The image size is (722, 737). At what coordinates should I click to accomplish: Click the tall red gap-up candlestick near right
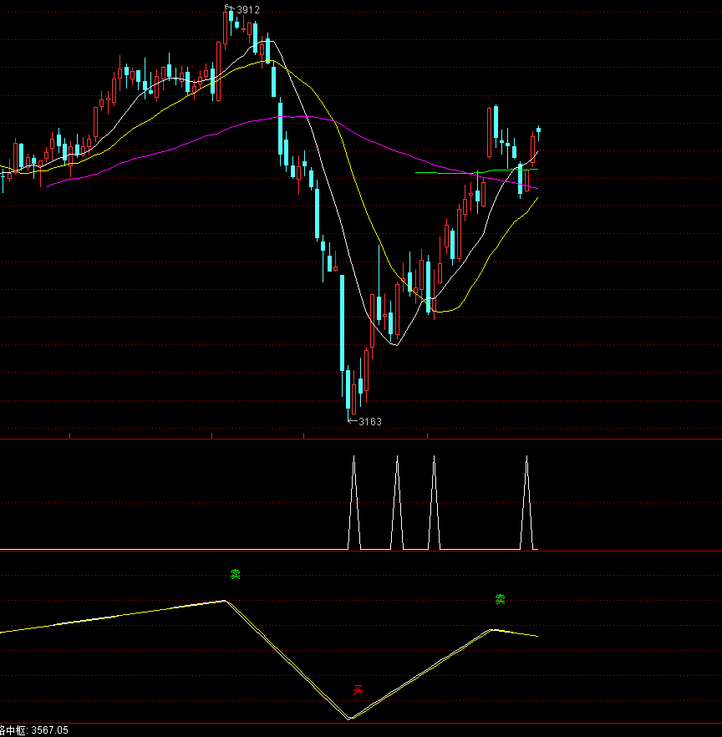click(489, 131)
